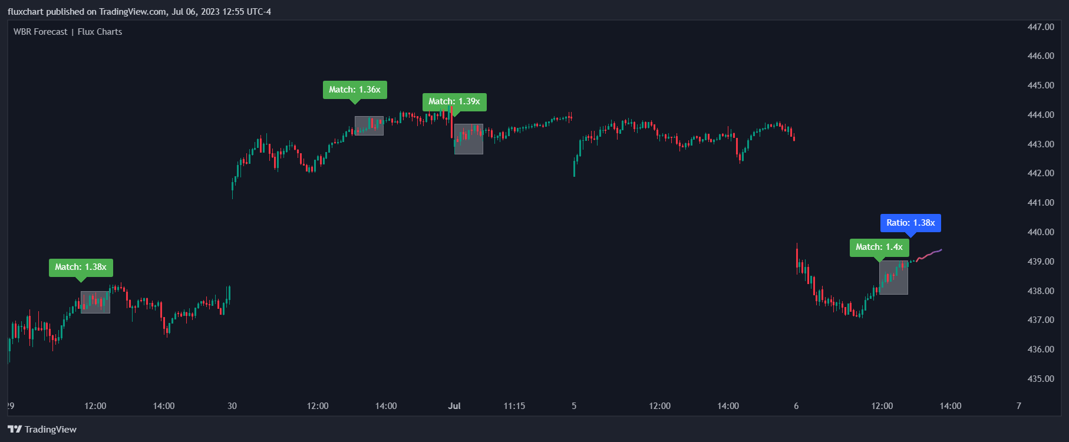Screen dimensions: 1069x442
Task: Click the gray match box under 'Match: 1.36x'
Action: pos(369,126)
